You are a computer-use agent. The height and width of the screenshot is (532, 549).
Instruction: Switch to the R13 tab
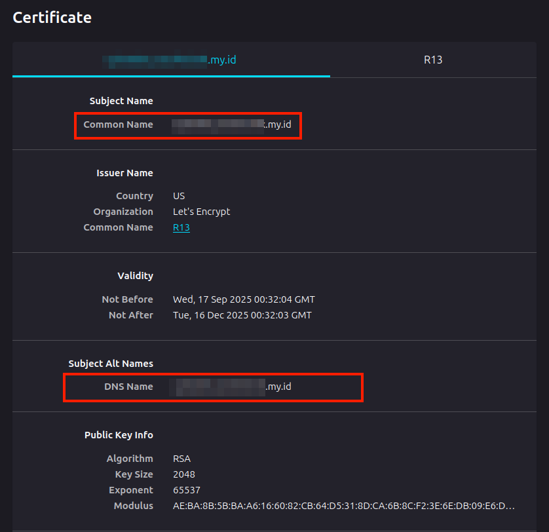[x=433, y=60]
